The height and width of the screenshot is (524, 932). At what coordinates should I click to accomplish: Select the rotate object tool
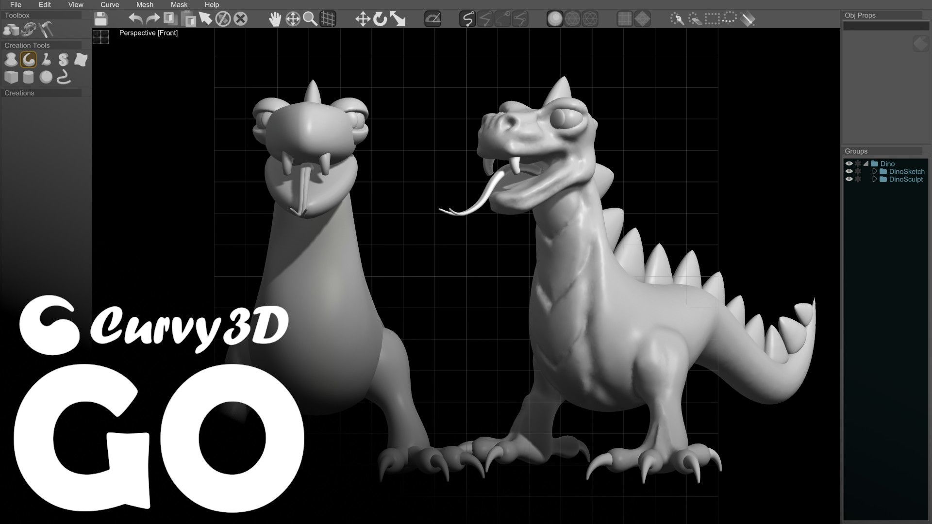click(x=380, y=19)
